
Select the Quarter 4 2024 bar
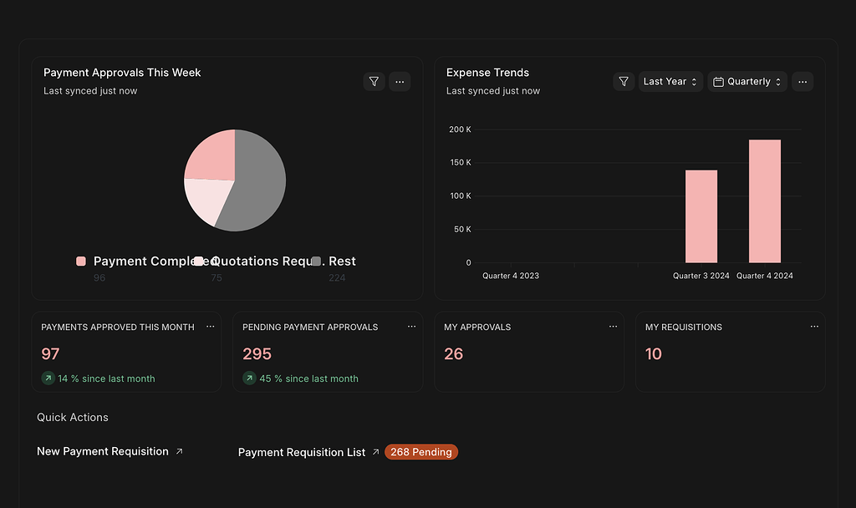point(766,201)
